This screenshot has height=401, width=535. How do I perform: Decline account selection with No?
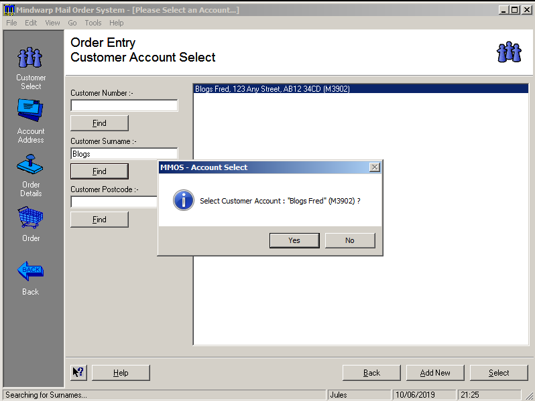click(350, 240)
